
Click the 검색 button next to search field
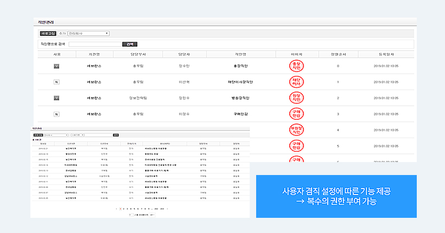pos(130,44)
